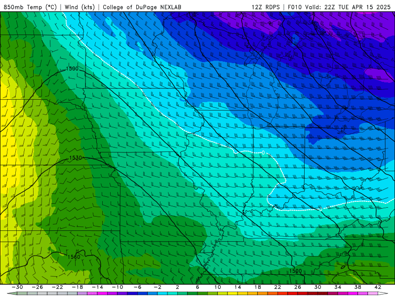Click the 1560 height contour label
Image resolution: width=395 pixels, height=296 pixels.
coord(74,257)
